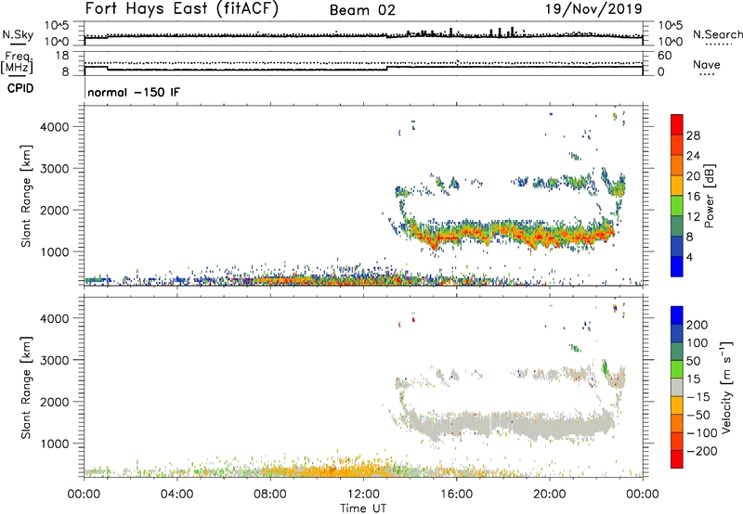Click the 'normal -150 IF' text
Viewport: 743px width, 514px height.
pos(134,92)
